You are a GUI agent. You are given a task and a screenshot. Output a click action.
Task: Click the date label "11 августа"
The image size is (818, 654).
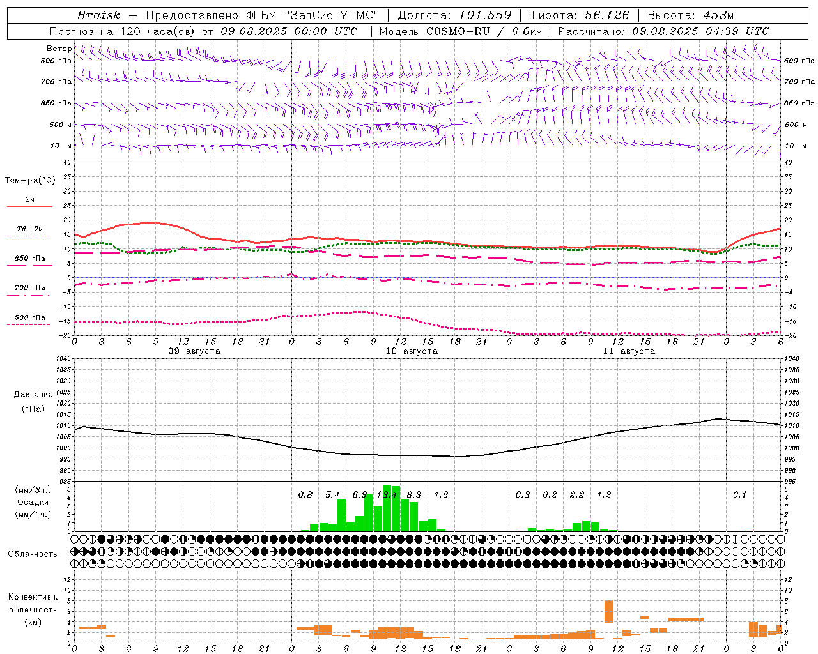tap(629, 351)
